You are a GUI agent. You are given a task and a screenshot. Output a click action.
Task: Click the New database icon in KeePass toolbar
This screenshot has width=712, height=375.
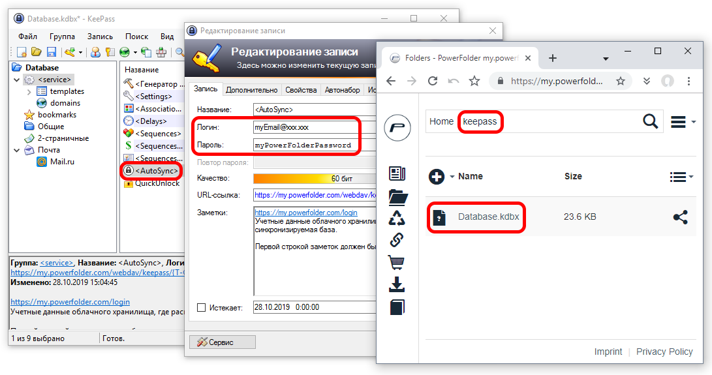22,52
